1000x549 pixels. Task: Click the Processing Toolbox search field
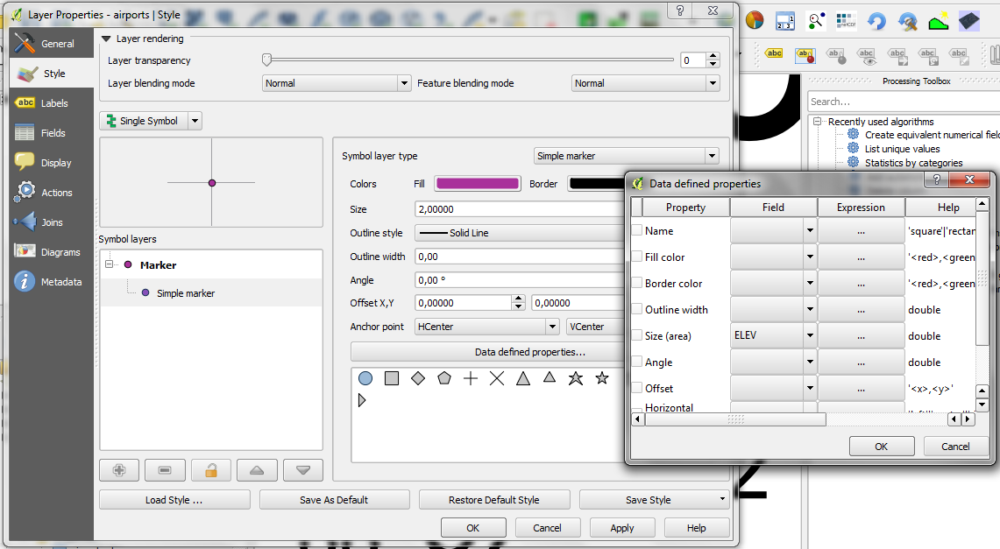point(903,102)
